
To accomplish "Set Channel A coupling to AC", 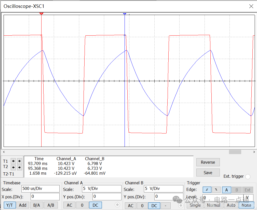I will (70, 205).
